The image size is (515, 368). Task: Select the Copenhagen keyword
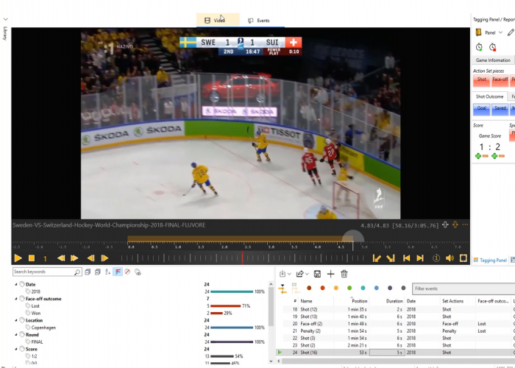43,328
